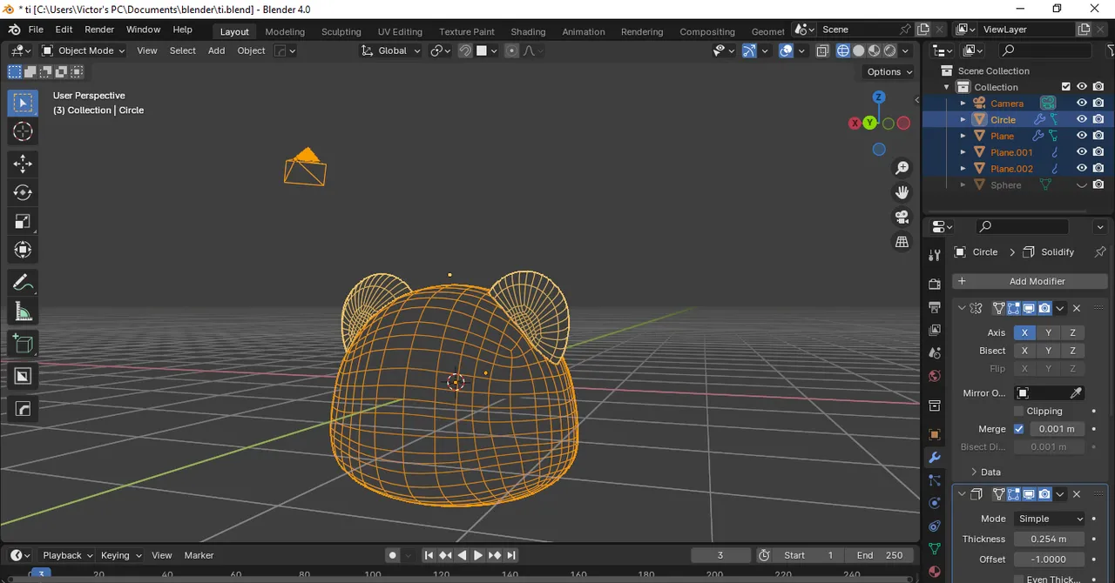The height and width of the screenshot is (583, 1115).
Task: Pick the Scale tool
Action: [x=23, y=221]
